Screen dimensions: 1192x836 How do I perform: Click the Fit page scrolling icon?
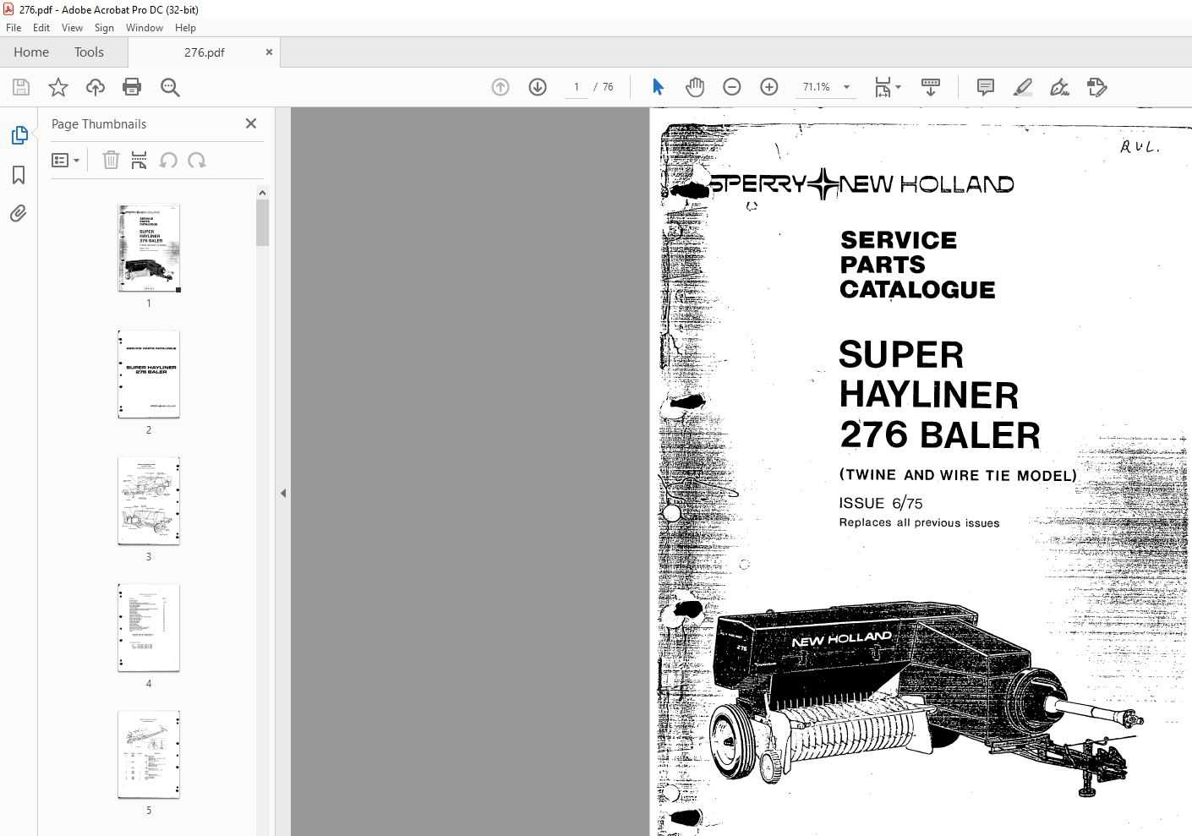(883, 87)
